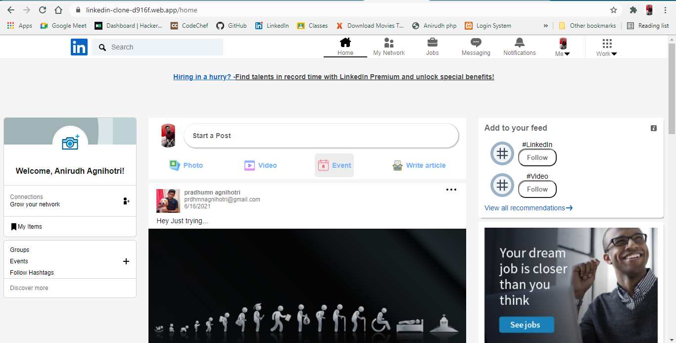This screenshot has width=676, height=343.
Task: Bookmark the page using the star icon
Action: 613,9
